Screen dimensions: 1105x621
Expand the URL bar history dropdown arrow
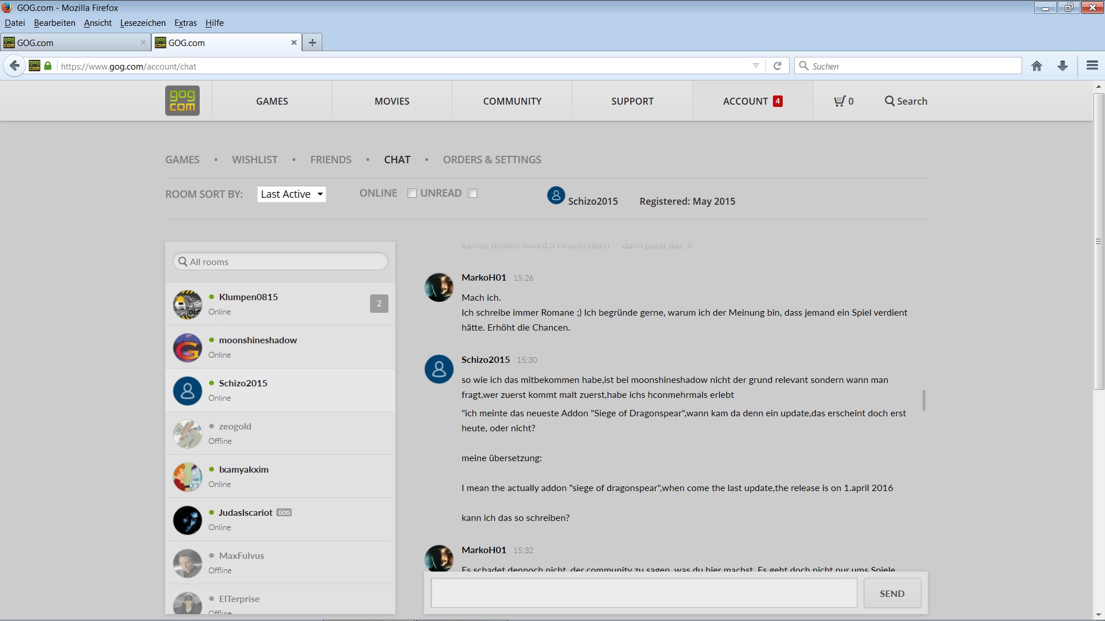756,66
